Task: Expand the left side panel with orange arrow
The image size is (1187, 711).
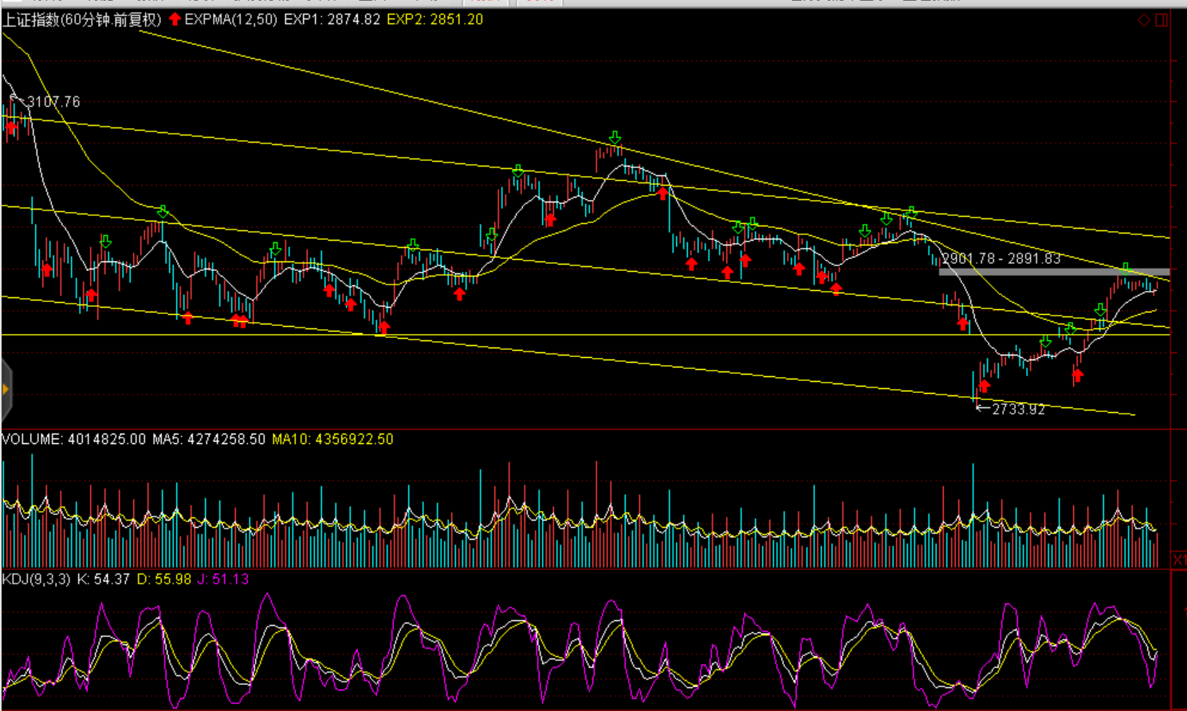Action: (x=6, y=390)
